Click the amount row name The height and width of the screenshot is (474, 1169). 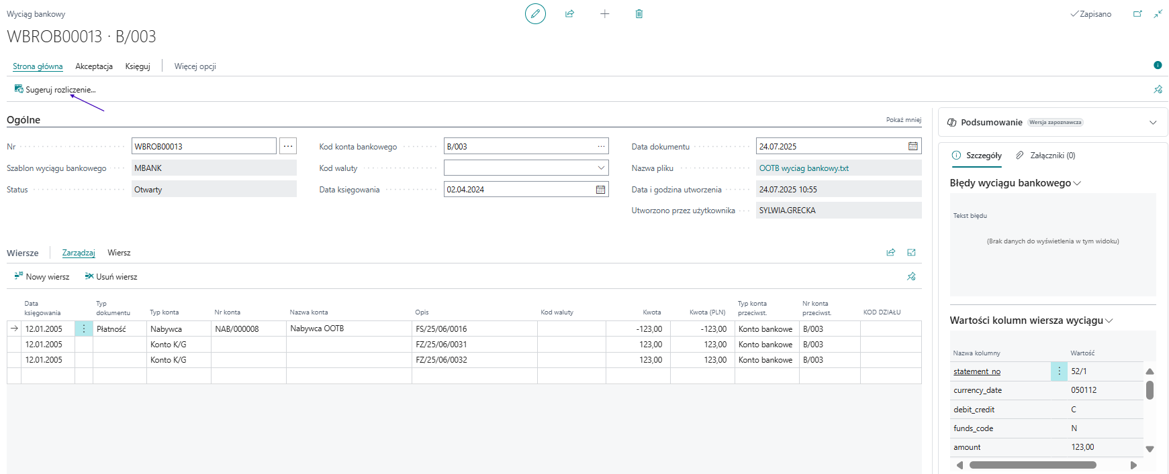(967, 447)
